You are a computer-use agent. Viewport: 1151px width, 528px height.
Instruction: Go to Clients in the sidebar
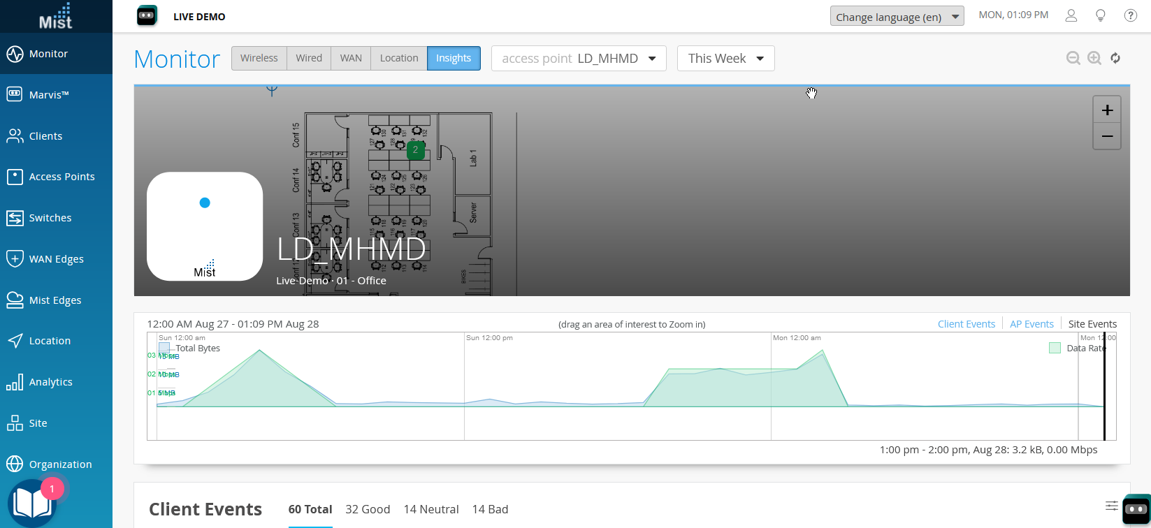point(56,136)
